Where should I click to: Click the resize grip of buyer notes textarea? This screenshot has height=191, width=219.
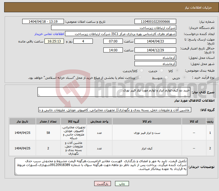tap(16, 174)
